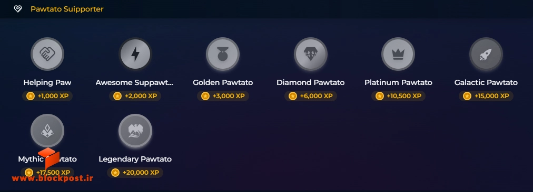
Task: Click the Helping Paw handshake badge
Action: pyautogui.click(x=47, y=54)
